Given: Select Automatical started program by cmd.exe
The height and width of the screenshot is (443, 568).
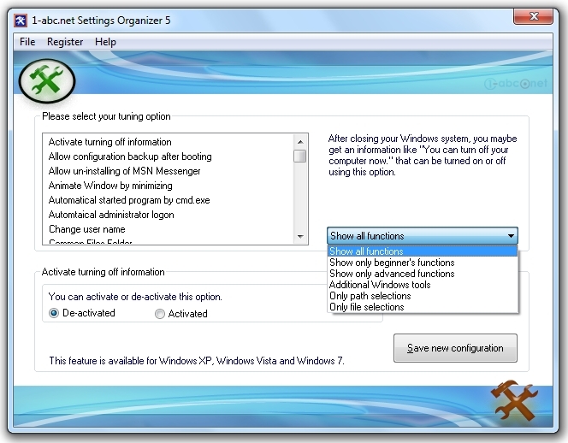Looking at the screenshot, I should click(x=128, y=200).
